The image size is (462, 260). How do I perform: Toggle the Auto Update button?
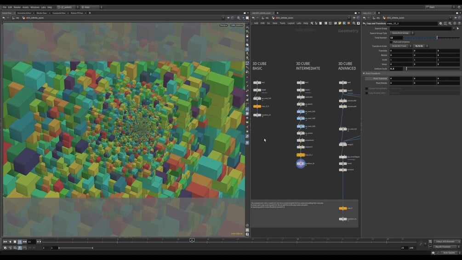[x=449, y=253]
